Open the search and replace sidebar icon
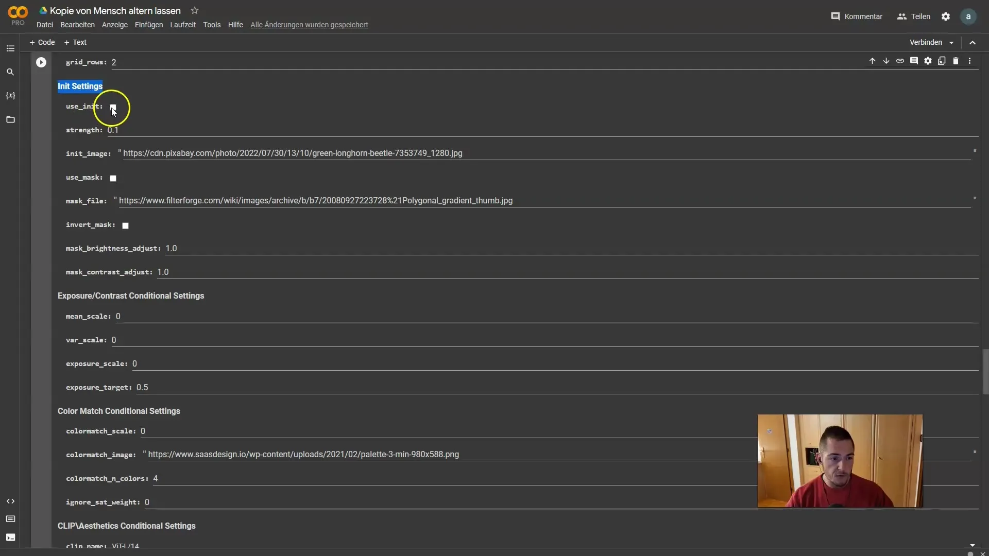This screenshot has height=556, width=989. (x=10, y=72)
